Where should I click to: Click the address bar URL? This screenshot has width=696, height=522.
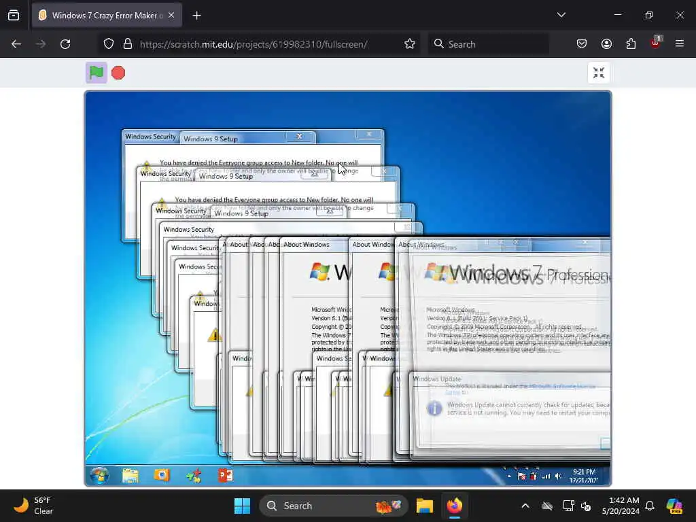254,44
